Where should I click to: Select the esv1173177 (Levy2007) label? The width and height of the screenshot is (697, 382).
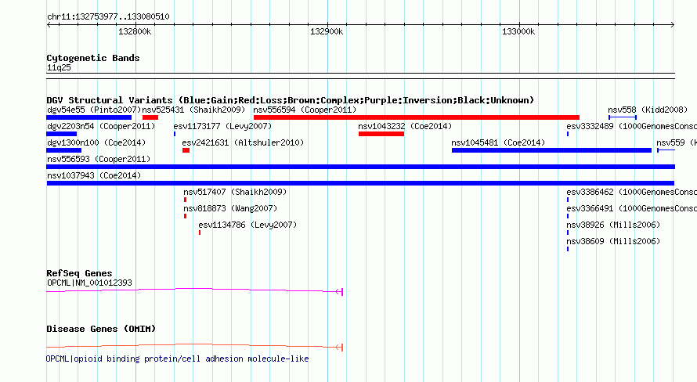click(x=222, y=126)
